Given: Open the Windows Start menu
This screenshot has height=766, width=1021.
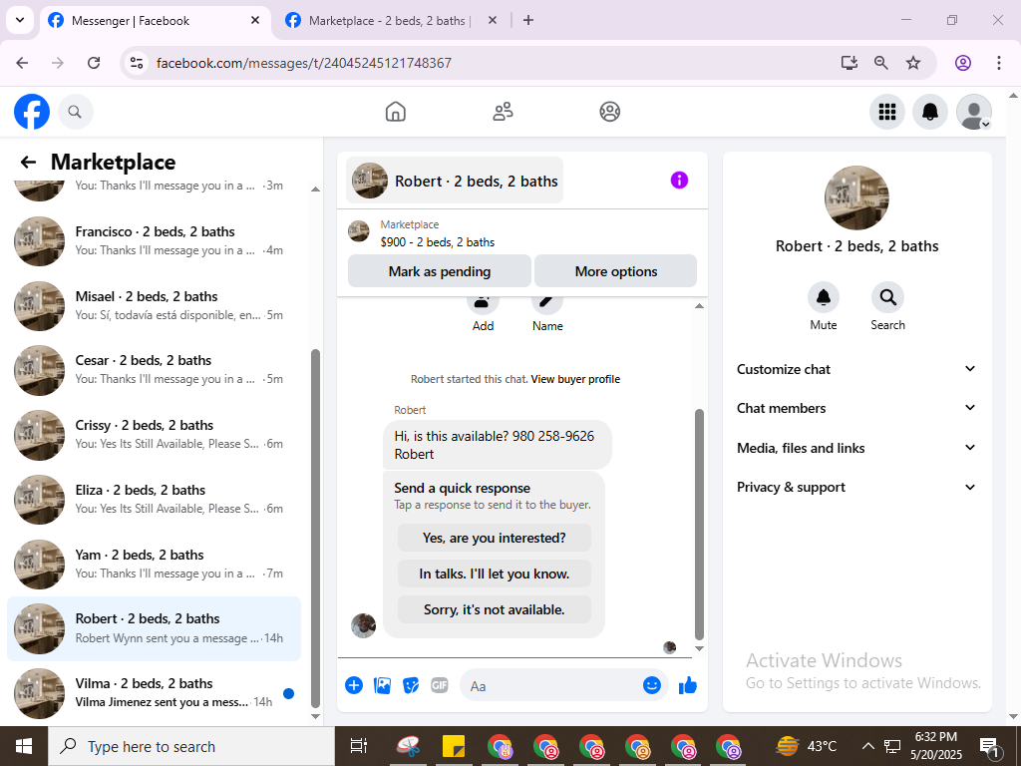Looking at the screenshot, I should (x=24, y=746).
